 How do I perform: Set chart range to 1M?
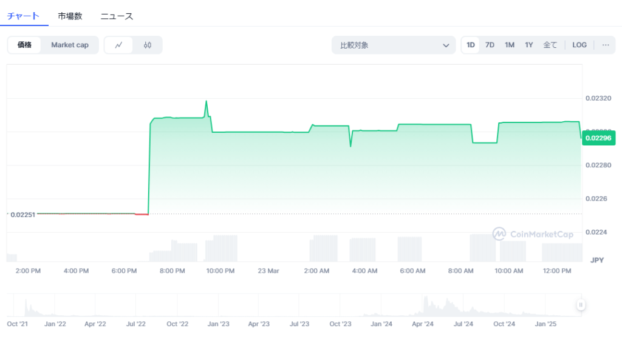510,45
